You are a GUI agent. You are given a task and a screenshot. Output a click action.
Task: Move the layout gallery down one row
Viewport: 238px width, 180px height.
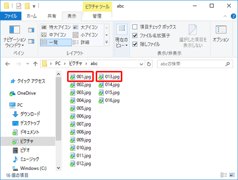(x=107, y=35)
